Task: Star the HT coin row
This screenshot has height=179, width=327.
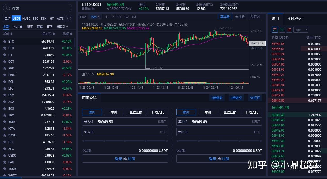Action: click(x=4, y=55)
